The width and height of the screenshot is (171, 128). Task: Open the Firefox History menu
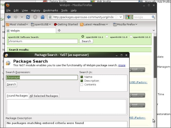tap(36, 10)
